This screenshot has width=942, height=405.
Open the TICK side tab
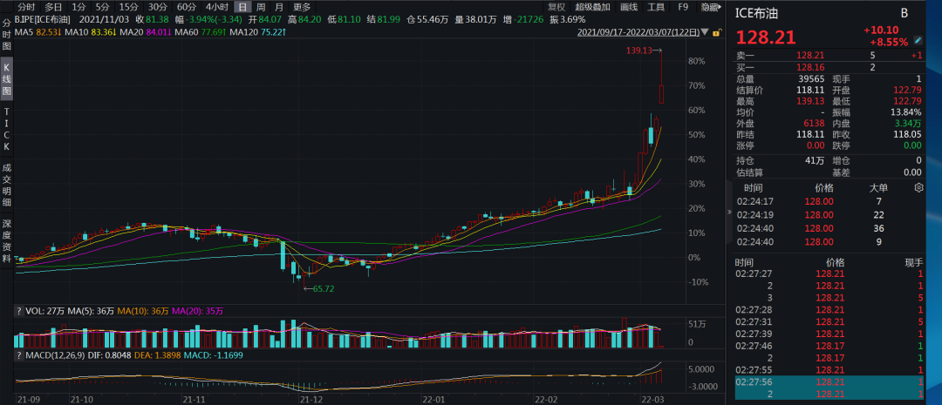[x=7, y=128]
